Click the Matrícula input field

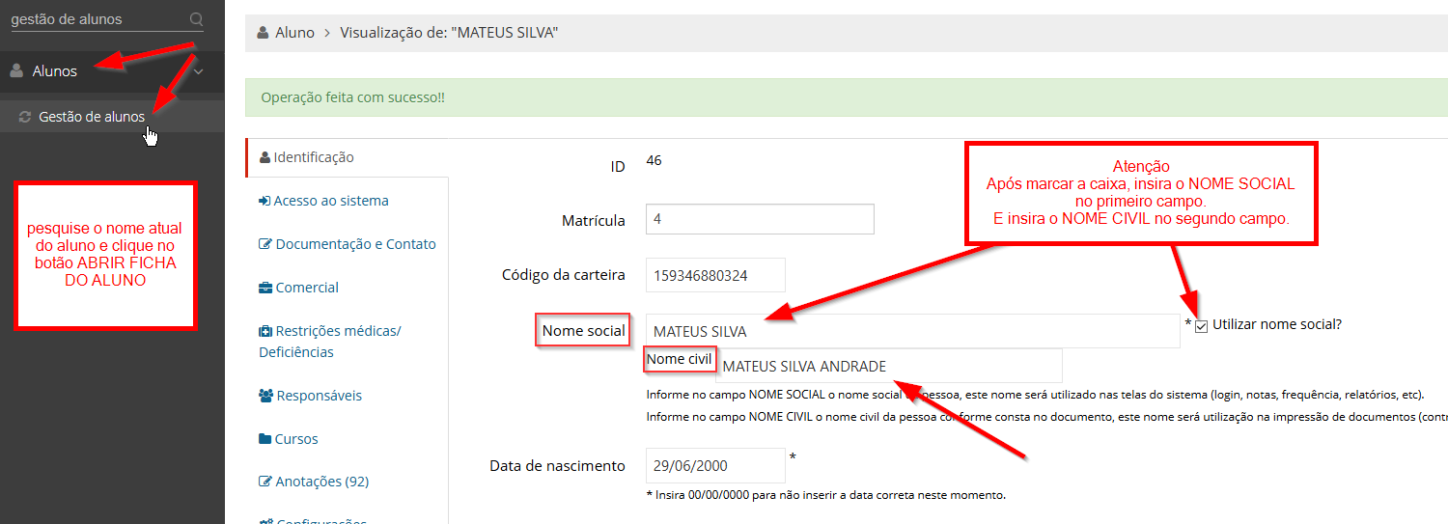[x=760, y=219]
